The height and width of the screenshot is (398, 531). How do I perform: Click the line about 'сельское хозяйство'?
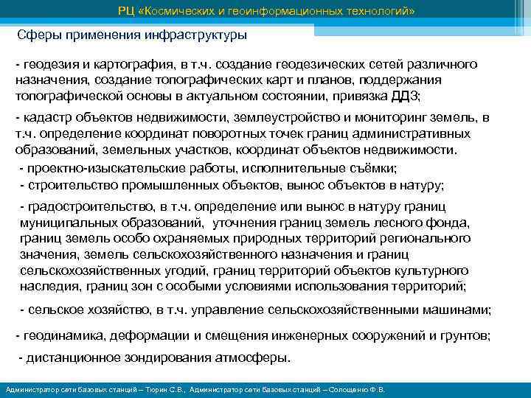(x=256, y=310)
